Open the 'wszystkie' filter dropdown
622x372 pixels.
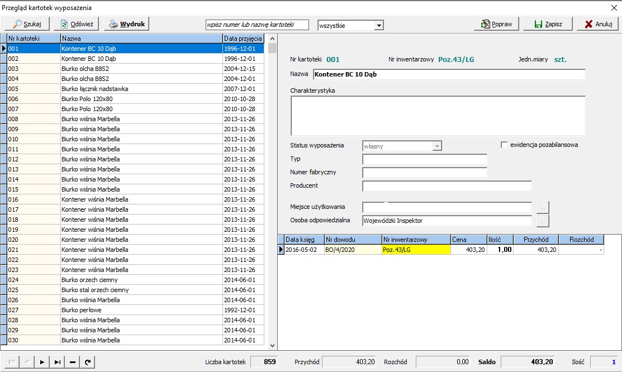click(x=379, y=25)
